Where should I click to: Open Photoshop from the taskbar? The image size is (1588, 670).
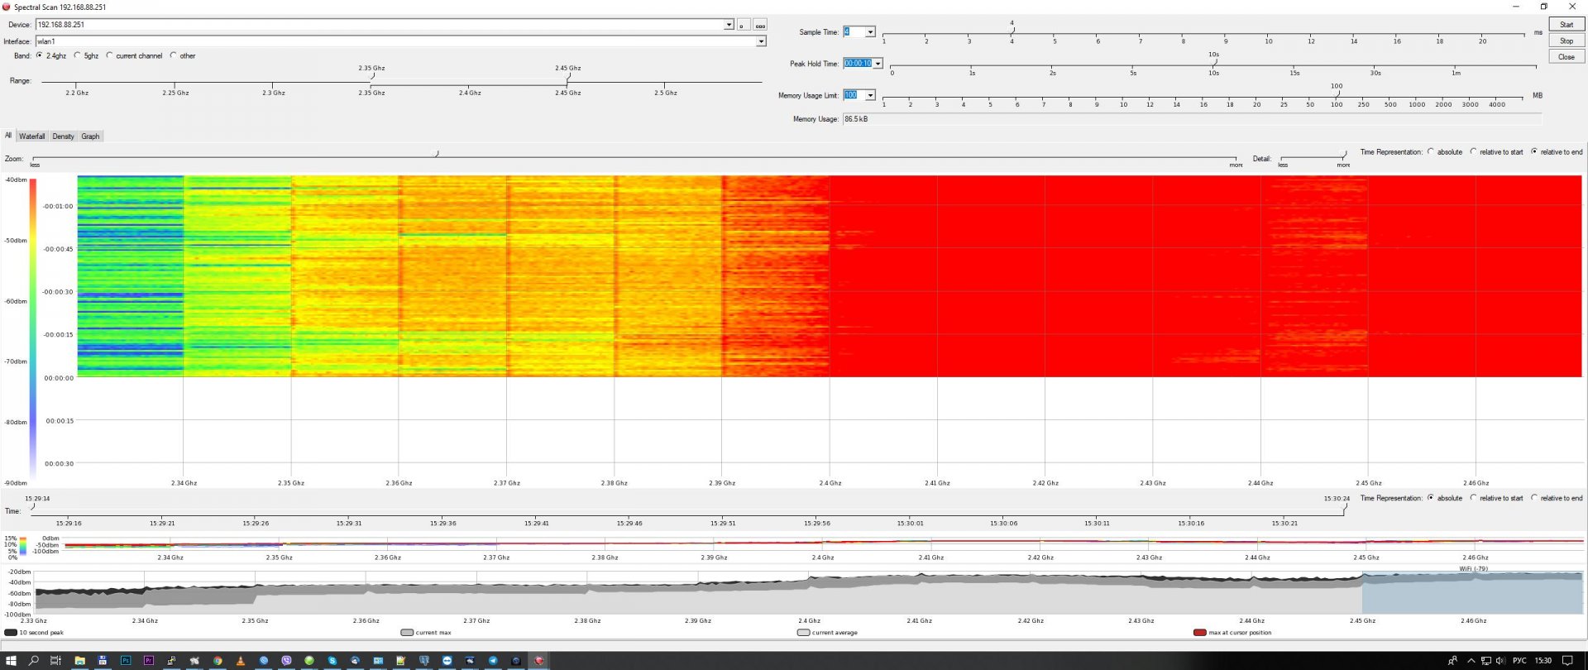tap(126, 661)
